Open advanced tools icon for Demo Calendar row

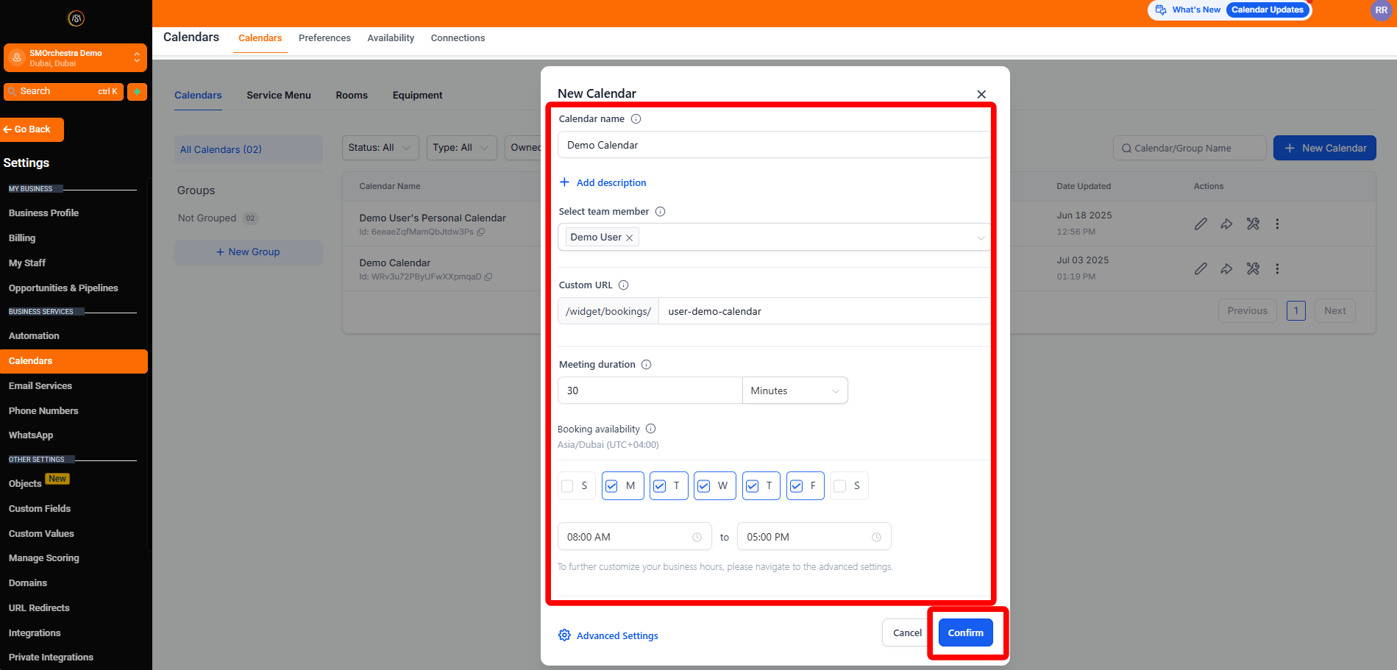pos(1253,268)
